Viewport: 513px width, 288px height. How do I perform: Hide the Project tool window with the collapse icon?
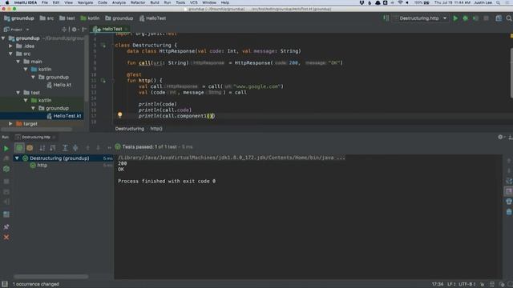[84, 30]
